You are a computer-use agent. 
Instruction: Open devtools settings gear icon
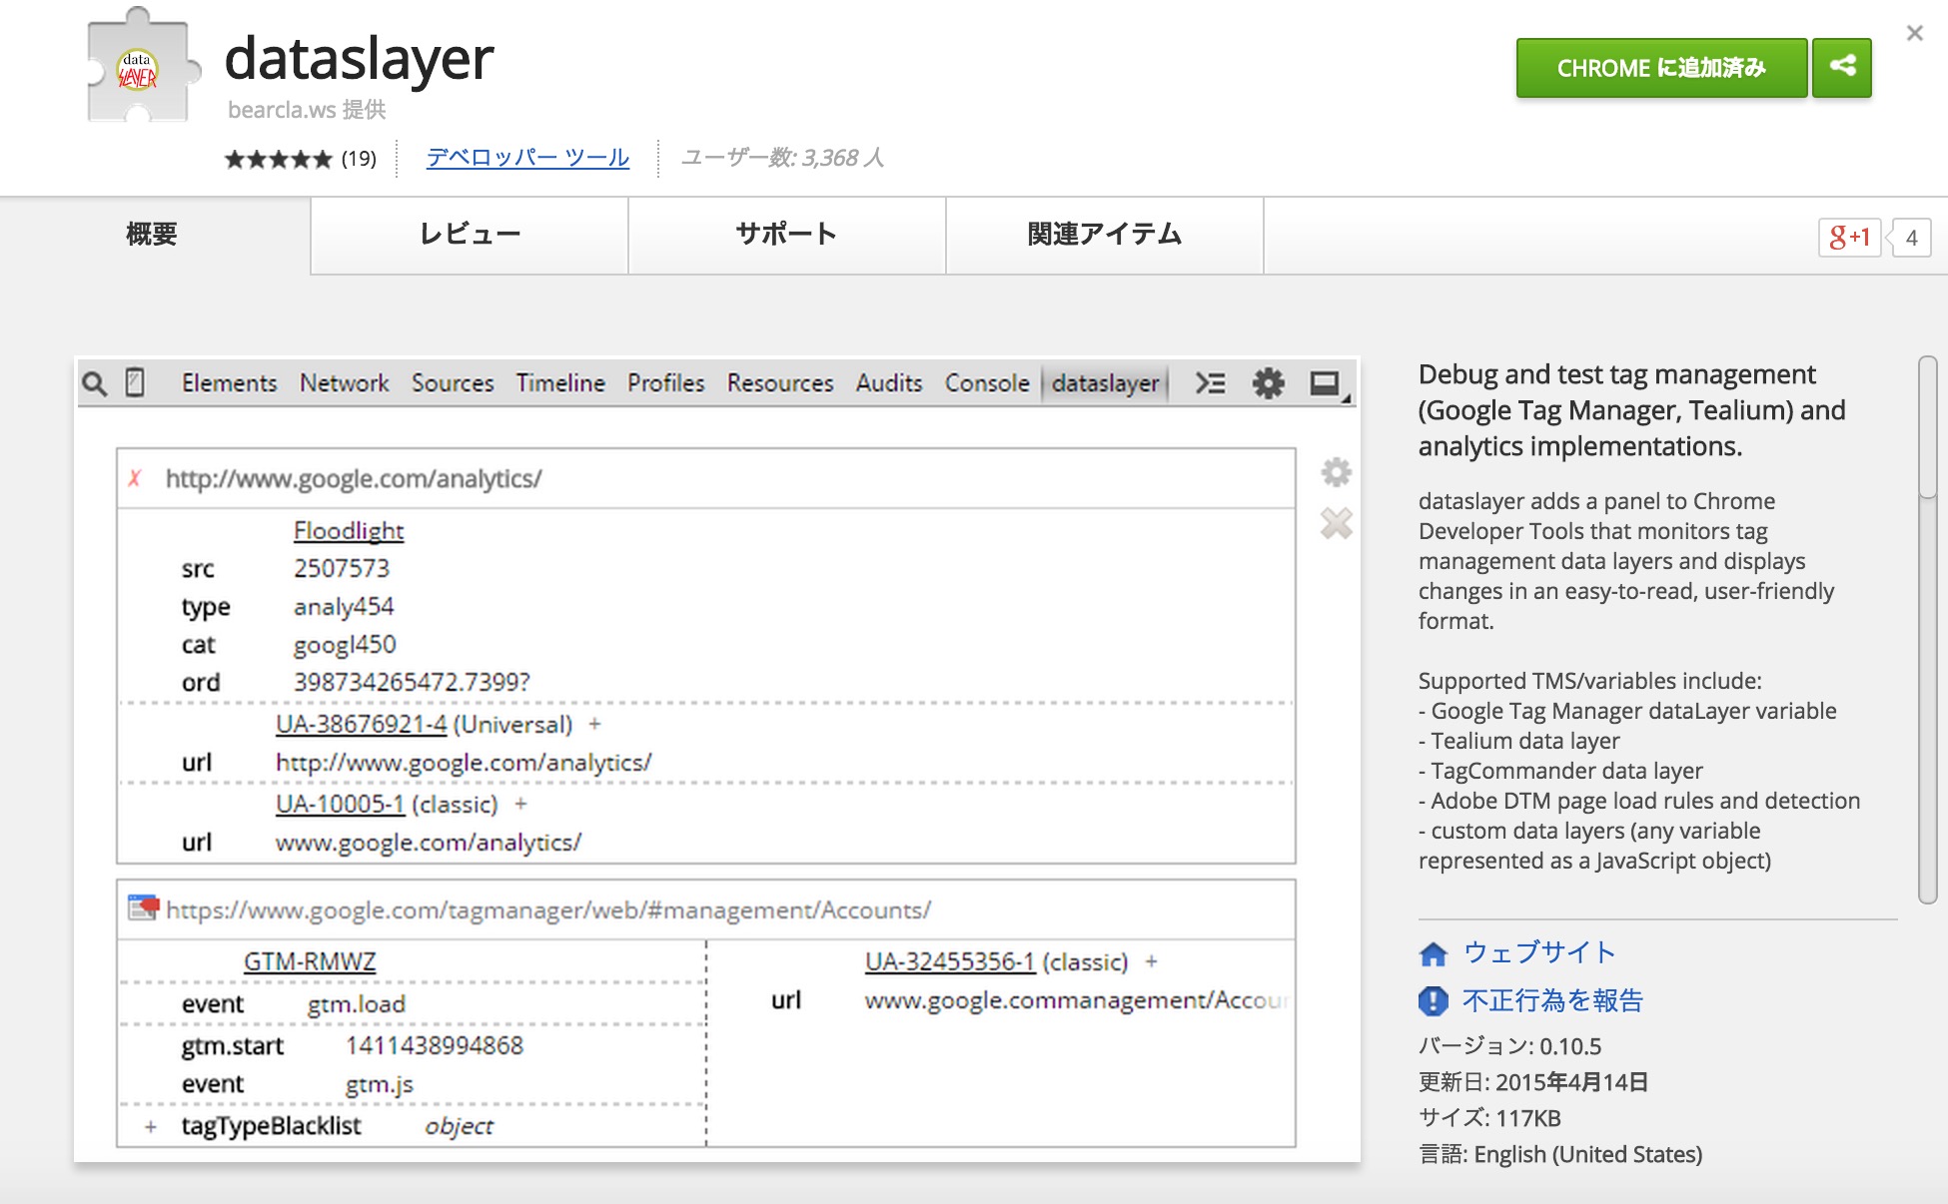pyautogui.click(x=1269, y=383)
